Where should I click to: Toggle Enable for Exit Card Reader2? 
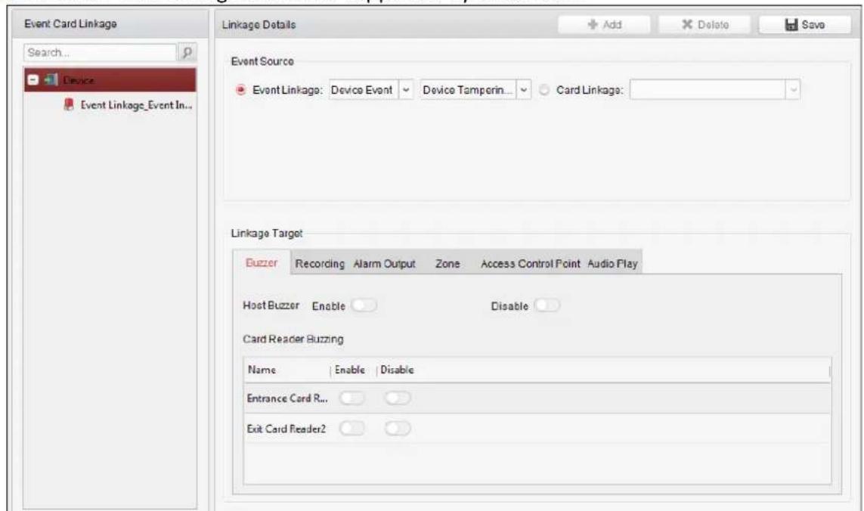pyautogui.click(x=352, y=429)
